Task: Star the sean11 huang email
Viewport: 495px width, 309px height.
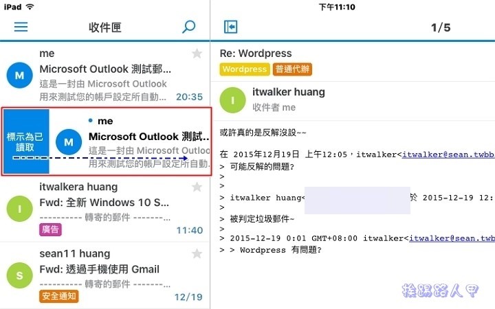Action: click(x=197, y=253)
